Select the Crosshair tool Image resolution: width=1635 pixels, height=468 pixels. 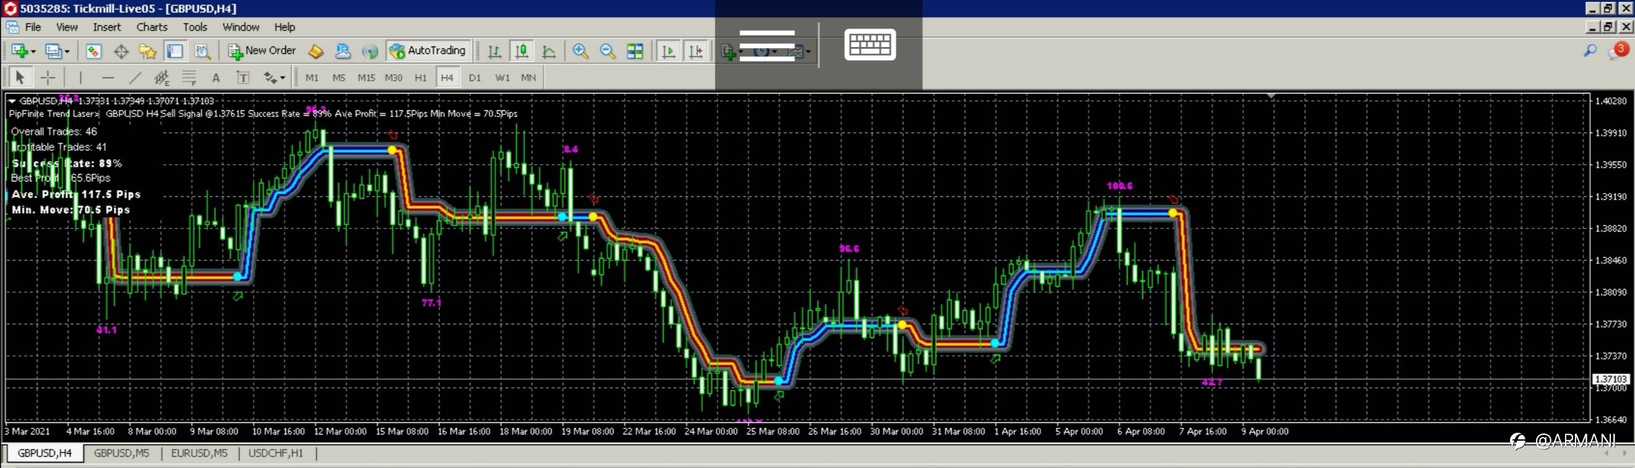[x=48, y=77]
